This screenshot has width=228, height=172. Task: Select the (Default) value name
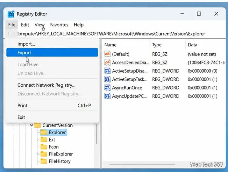click(121, 54)
